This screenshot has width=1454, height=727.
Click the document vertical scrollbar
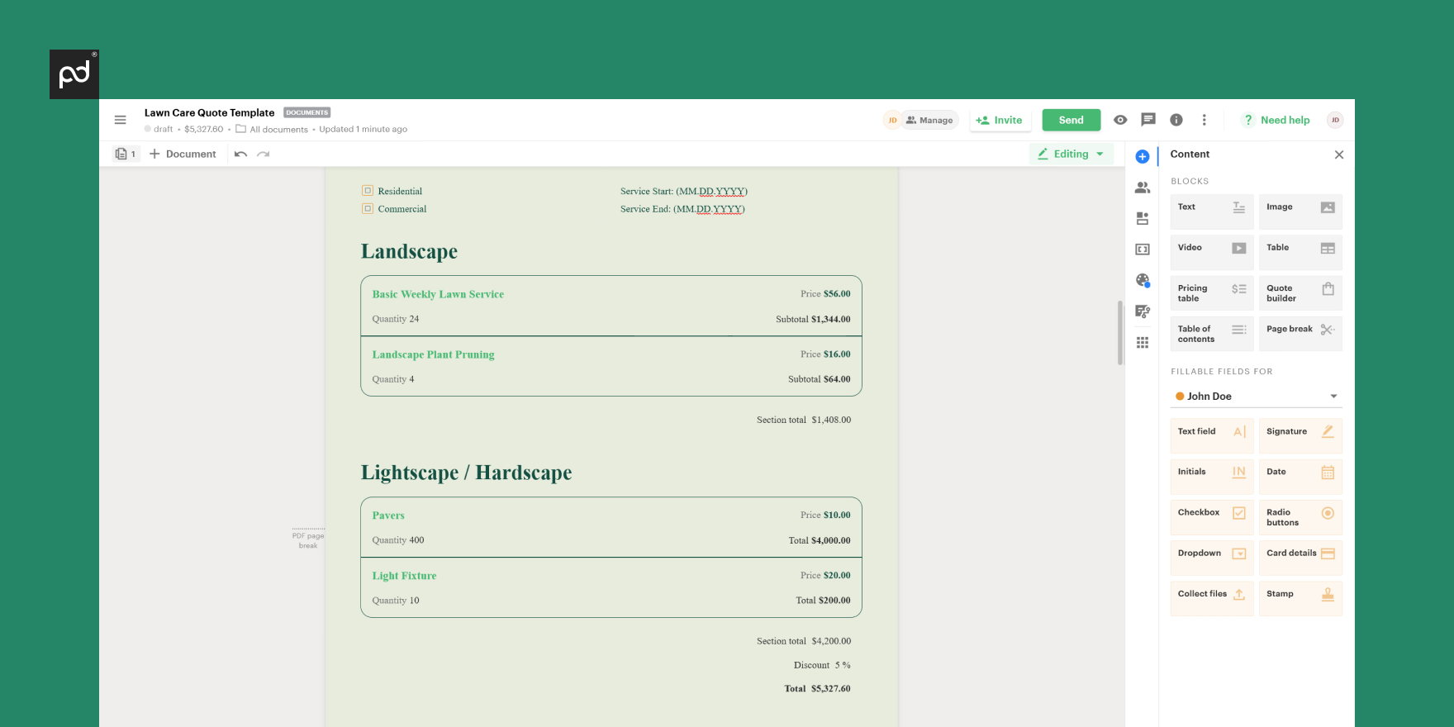[x=1120, y=332]
